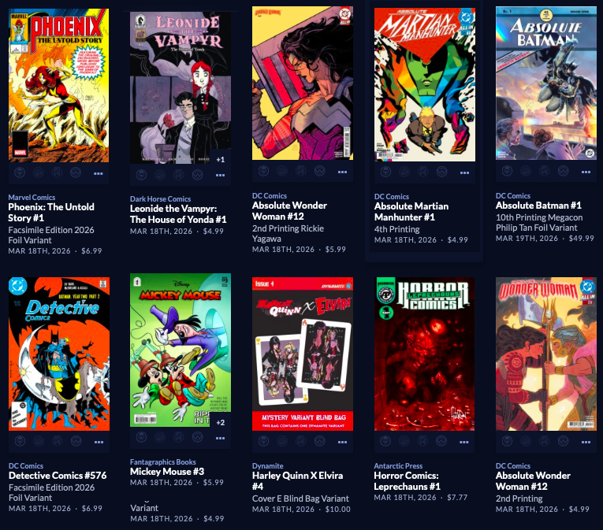Toggle read status on Absolute Batman #1
Viewport: 603px width, 530px height.
click(545, 171)
